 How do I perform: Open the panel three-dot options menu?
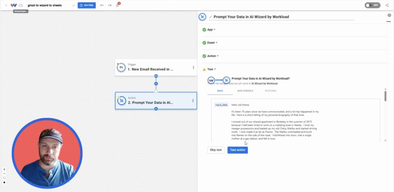(389, 22)
